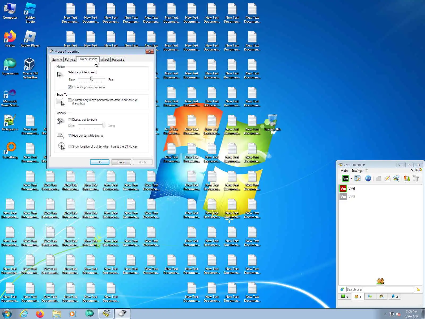Select the Supermium desktop shortcut
The width and height of the screenshot is (425, 319).
point(10,67)
